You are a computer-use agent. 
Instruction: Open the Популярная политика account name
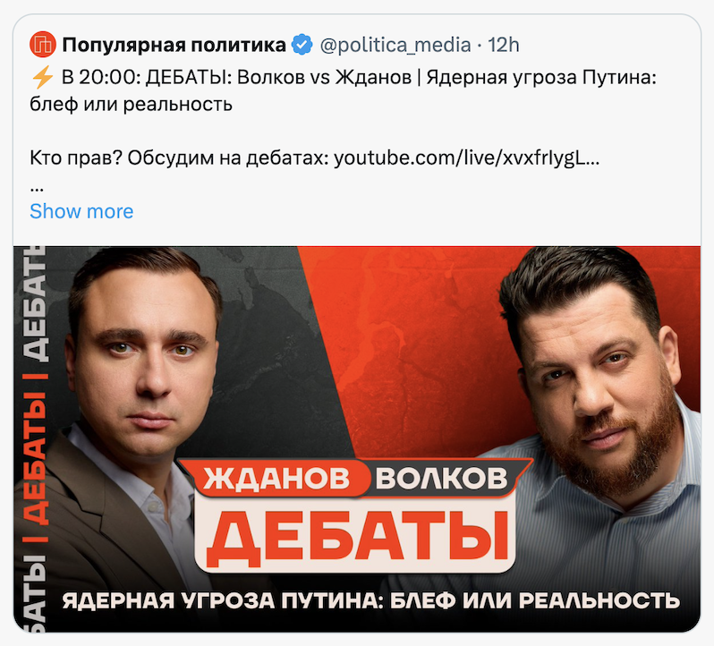[174, 45]
